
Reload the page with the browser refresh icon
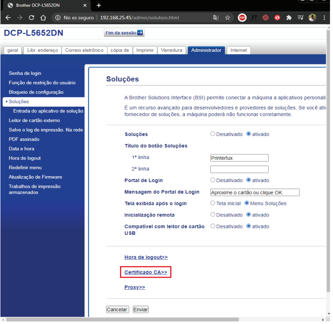click(x=31, y=18)
